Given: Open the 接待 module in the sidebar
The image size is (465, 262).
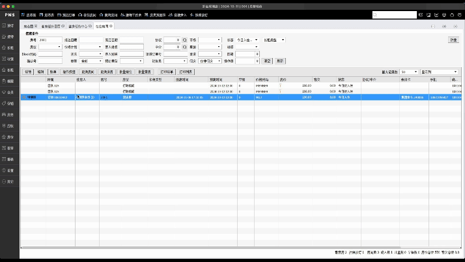Looking at the screenshot, I should pyautogui.click(x=8, y=36).
